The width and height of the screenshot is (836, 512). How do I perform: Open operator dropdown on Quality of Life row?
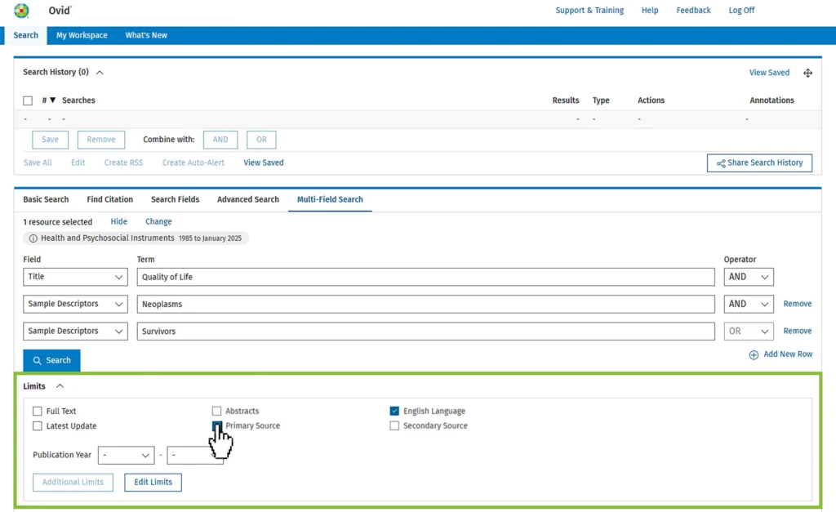click(749, 277)
